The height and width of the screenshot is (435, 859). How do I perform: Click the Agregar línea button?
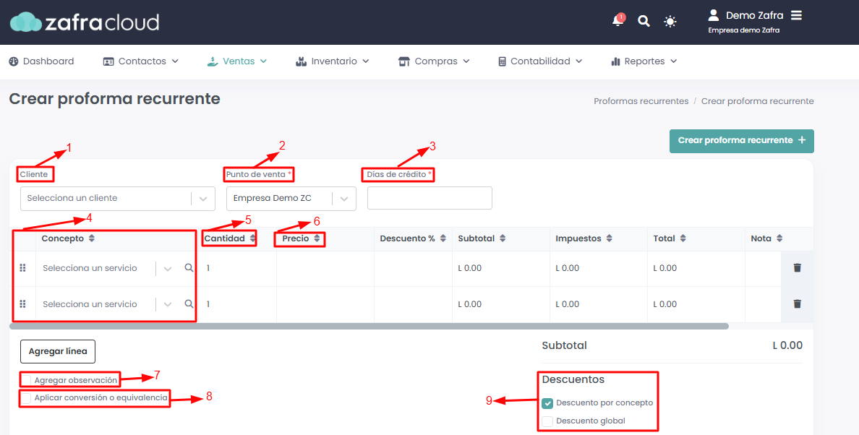click(58, 351)
